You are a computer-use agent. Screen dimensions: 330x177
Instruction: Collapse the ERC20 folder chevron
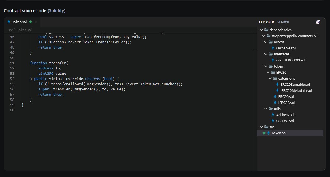point(268,73)
